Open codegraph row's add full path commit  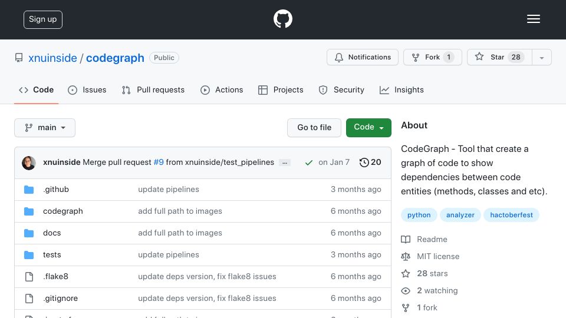click(180, 211)
